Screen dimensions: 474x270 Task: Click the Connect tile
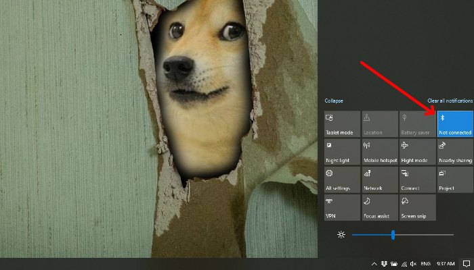click(417, 180)
